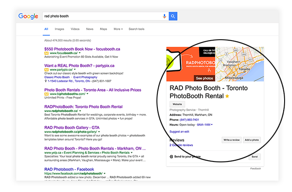Click the Address: Thornhill, Markham, ON line
Screen dimensions: 292x192
pyautogui.click(x=191, y=115)
